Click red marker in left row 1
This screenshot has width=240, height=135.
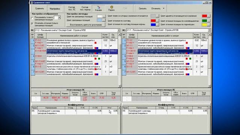click(x=95, y=43)
